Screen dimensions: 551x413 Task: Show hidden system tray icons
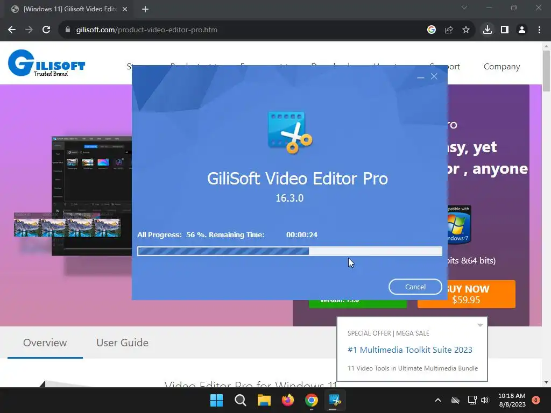tap(438, 400)
